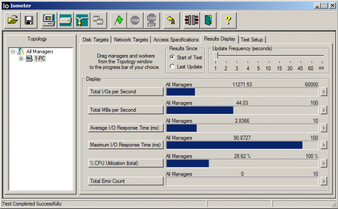Image resolution: width=338 pixels, height=209 pixels.
Task: Save the test configuration file
Action: (29, 20)
